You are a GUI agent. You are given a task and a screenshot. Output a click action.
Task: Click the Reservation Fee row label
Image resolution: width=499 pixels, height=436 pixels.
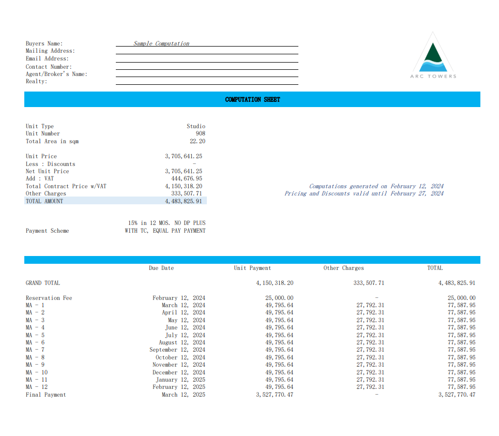coord(49,298)
